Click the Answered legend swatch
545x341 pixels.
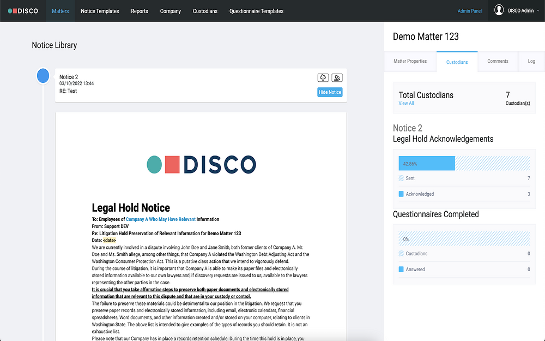[x=401, y=270]
